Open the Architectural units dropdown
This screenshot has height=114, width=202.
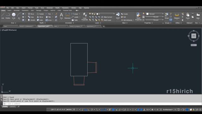(x=168, y=110)
